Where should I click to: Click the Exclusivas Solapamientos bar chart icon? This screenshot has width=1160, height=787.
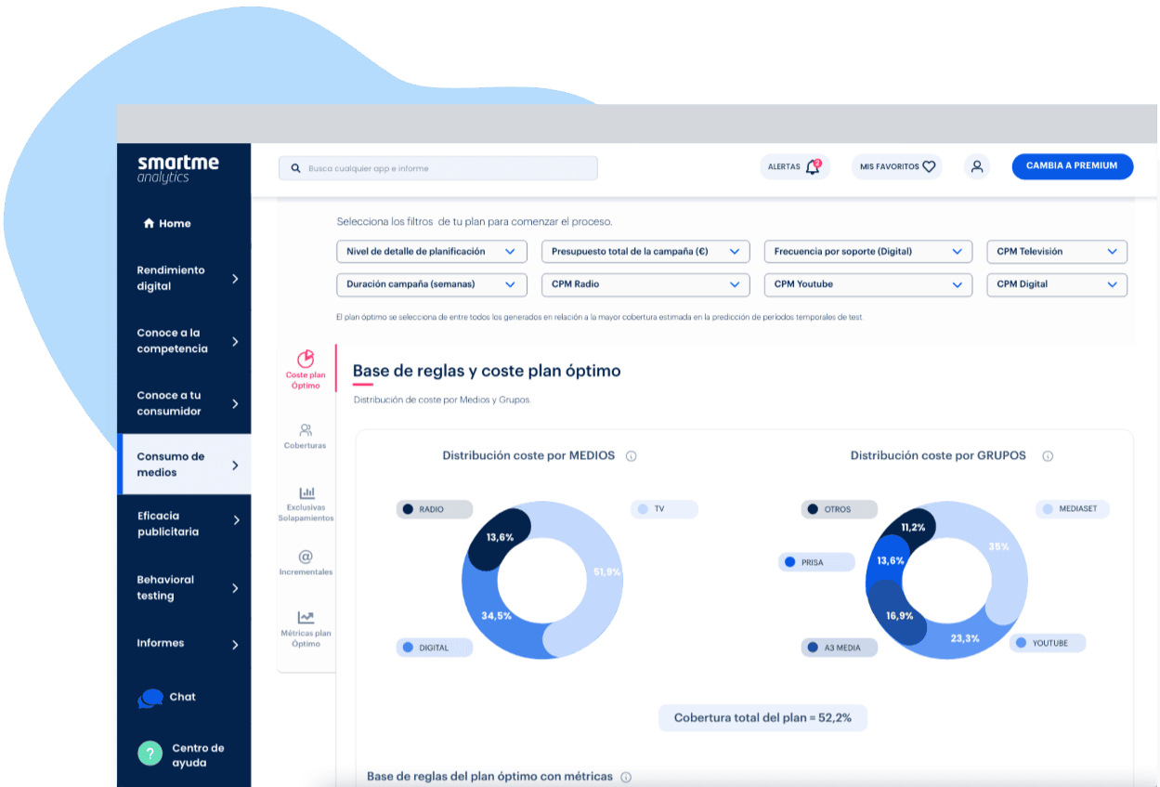coord(306,492)
